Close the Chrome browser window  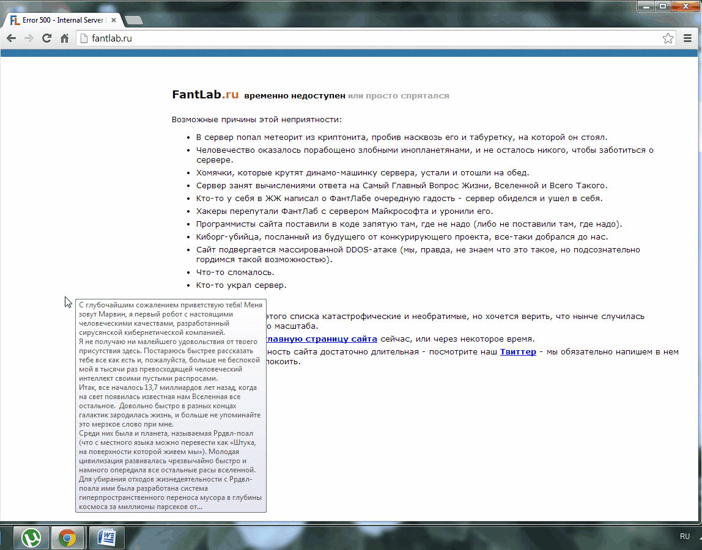(x=685, y=6)
